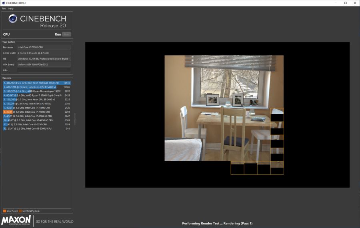Select ranking row Intel Xeon CPU X5650
360x228 pixels.
point(37,104)
